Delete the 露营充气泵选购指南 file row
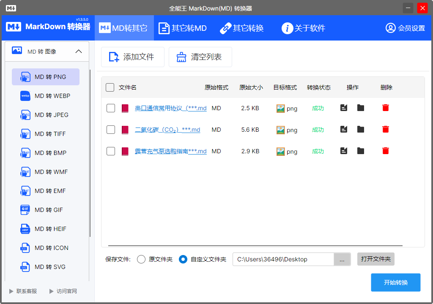The width and height of the screenshot is (433, 304). pos(386,151)
